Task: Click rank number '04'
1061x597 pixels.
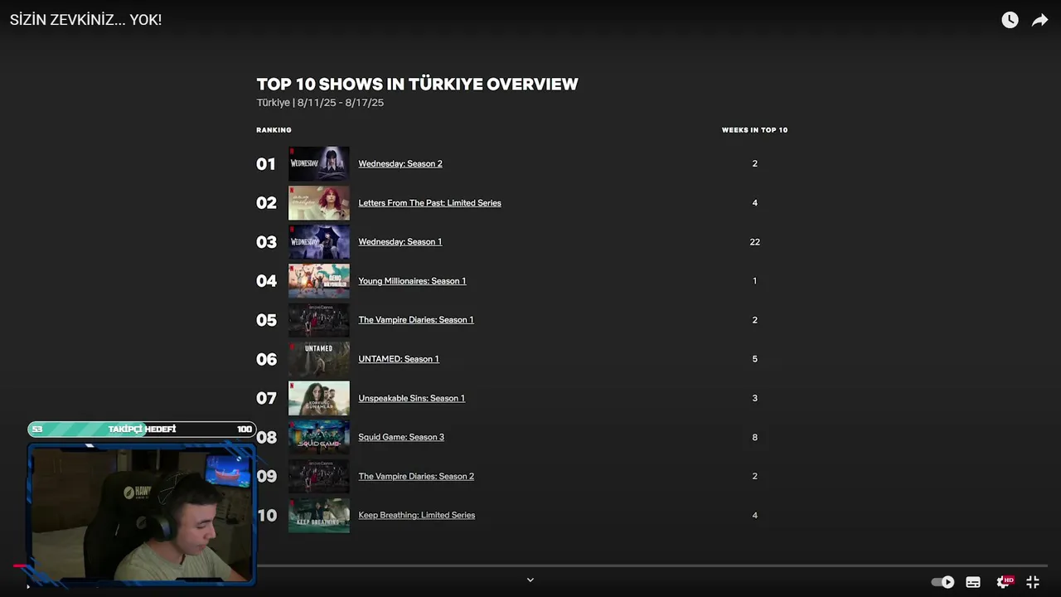Action: pos(266,281)
